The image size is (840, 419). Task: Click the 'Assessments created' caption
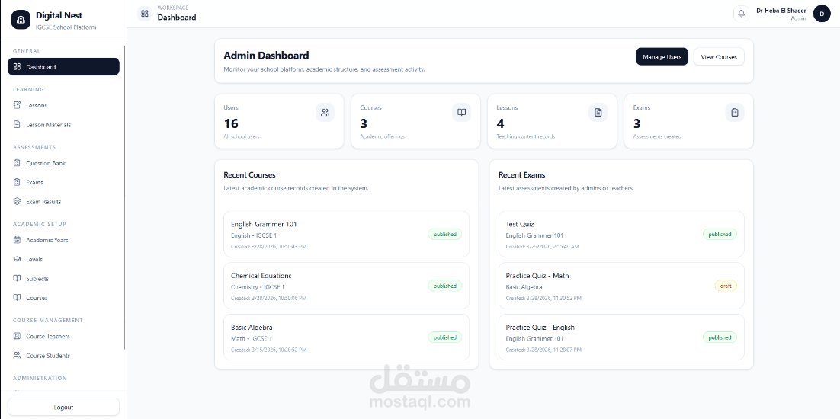click(657, 136)
